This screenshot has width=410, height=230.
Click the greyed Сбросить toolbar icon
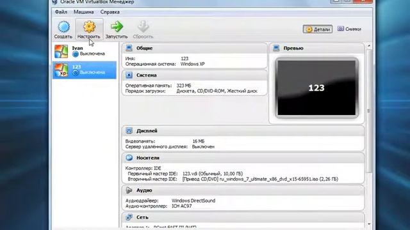coord(143,26)
